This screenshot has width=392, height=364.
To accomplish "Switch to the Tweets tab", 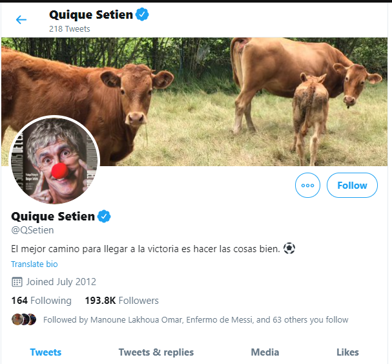I will (46, 352).
